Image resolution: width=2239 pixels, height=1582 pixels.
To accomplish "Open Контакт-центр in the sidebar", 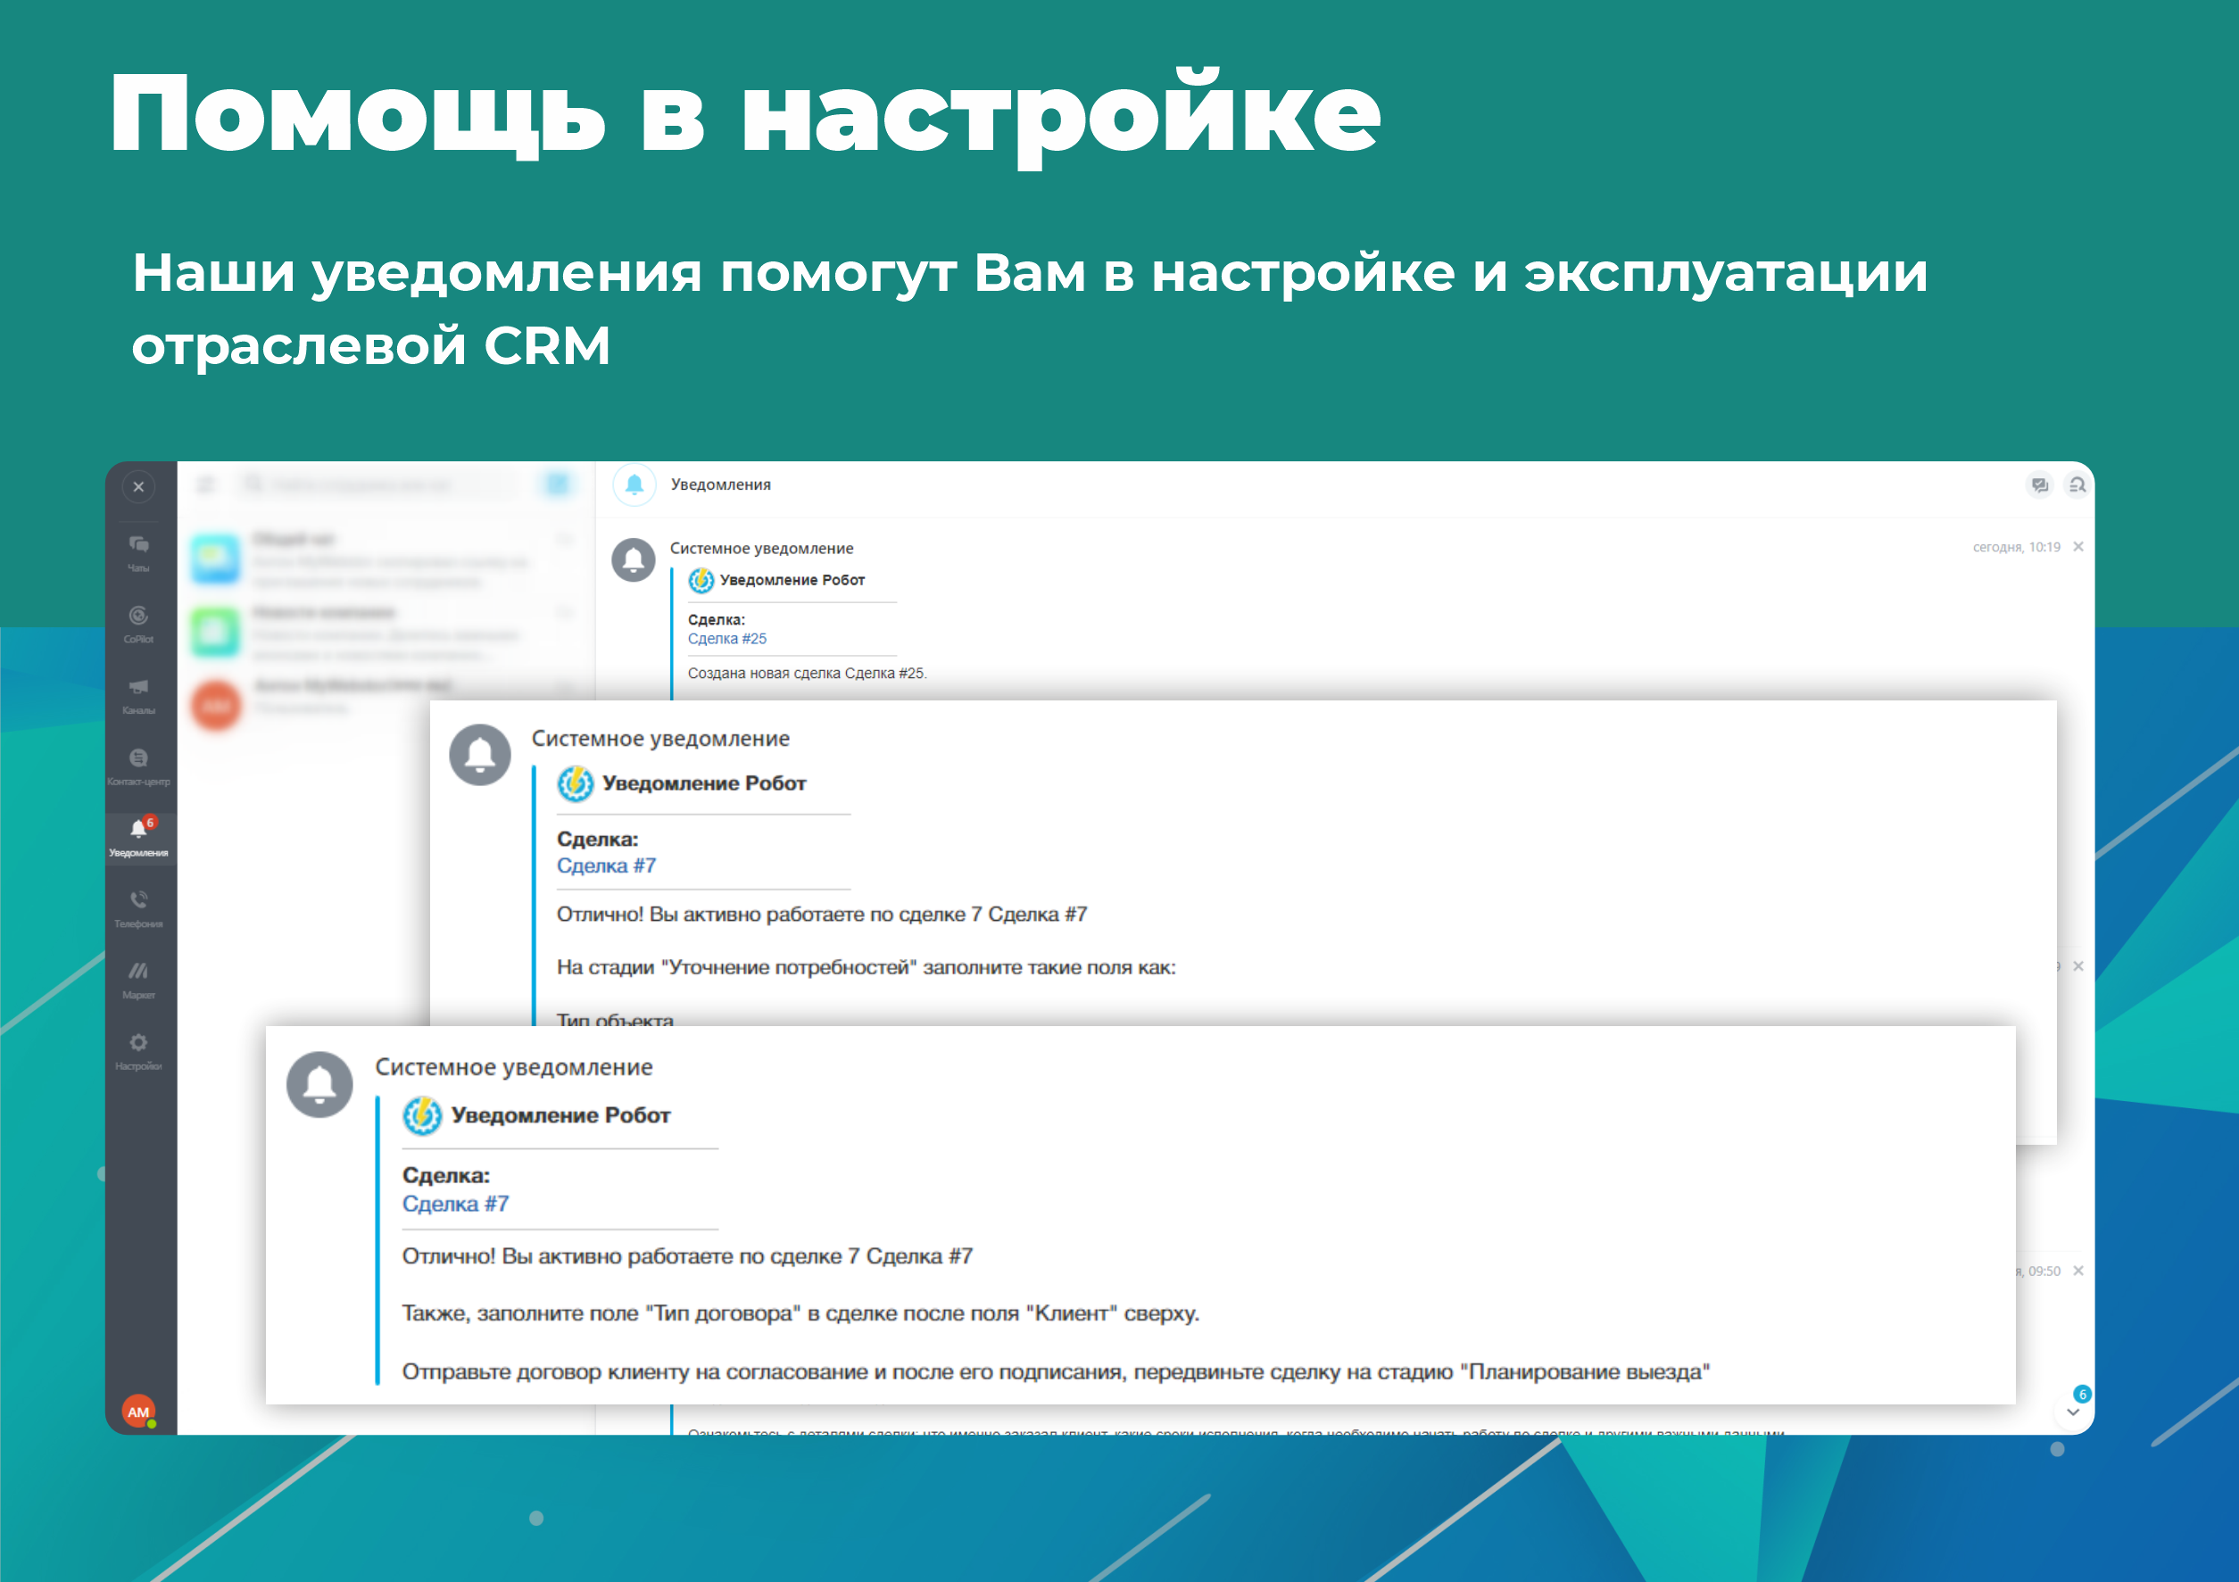I will click(x=138, y=766).
